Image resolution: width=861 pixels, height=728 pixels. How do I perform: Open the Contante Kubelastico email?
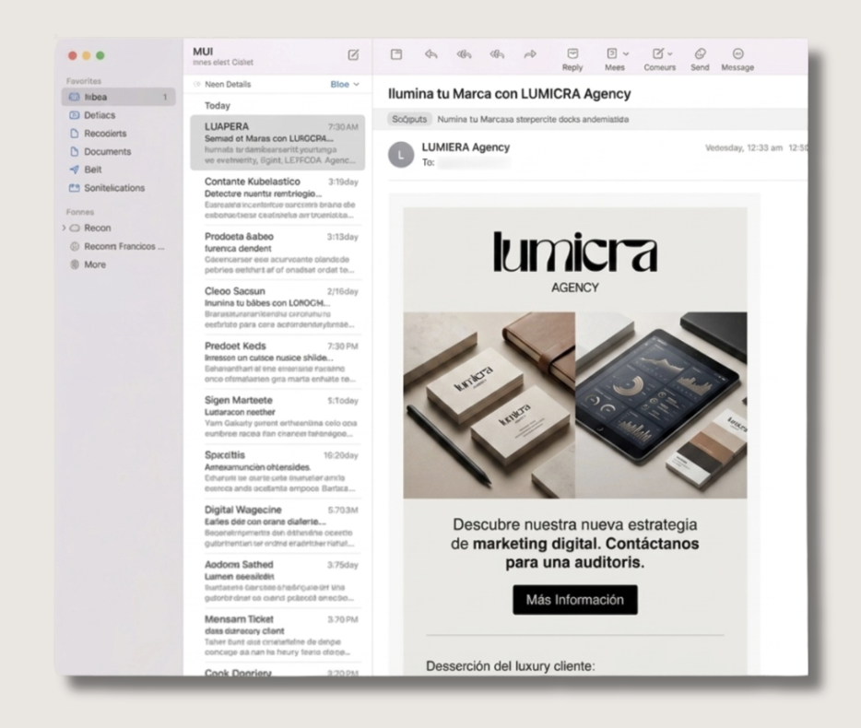pyautogui.click(x=277, y=197)
